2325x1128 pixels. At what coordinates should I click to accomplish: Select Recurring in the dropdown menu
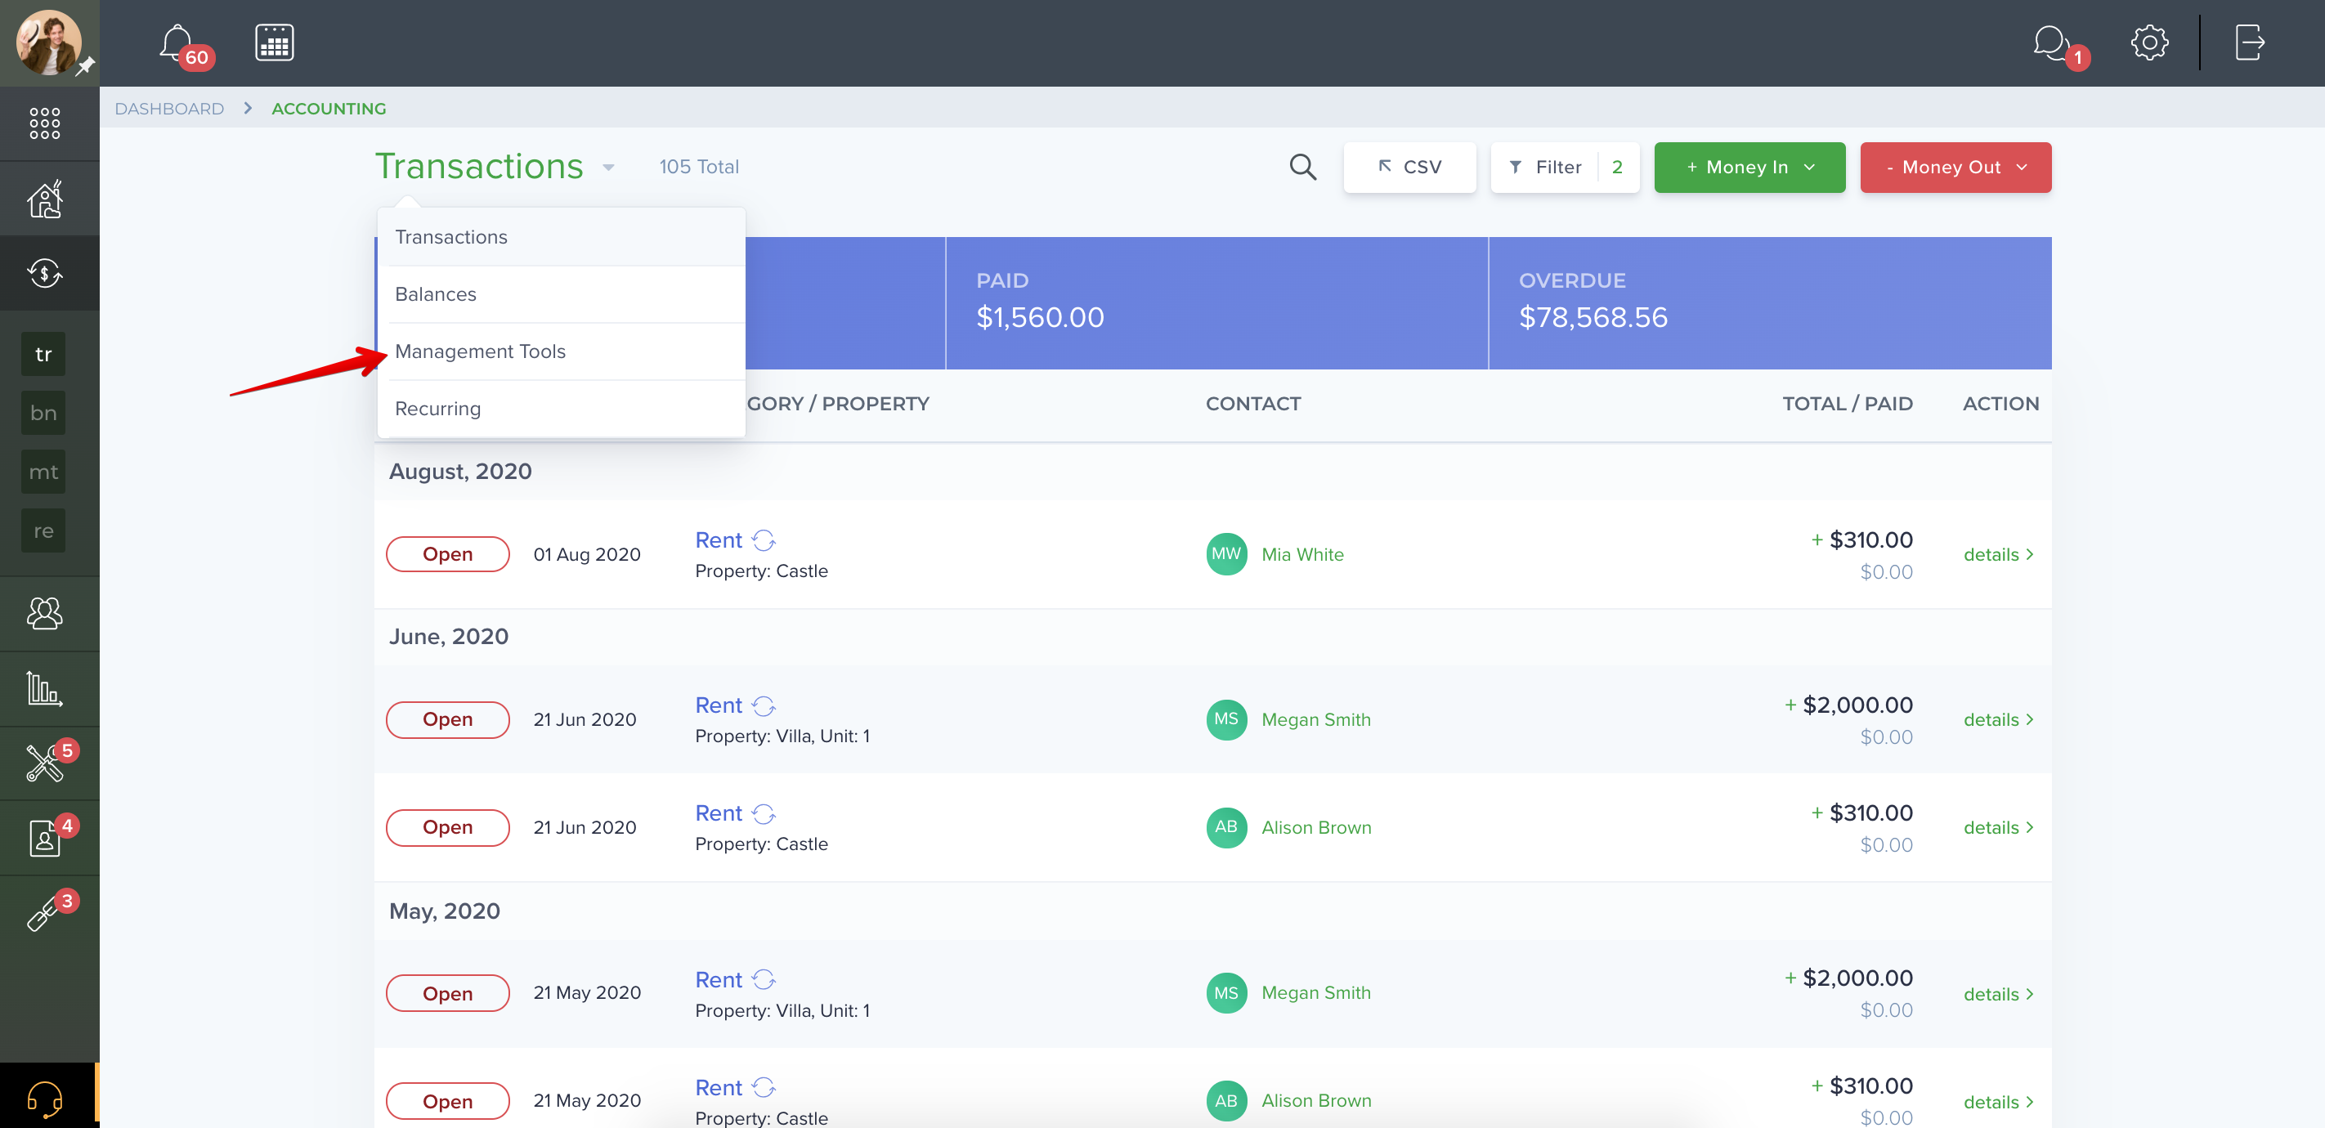tap(562, 409)
